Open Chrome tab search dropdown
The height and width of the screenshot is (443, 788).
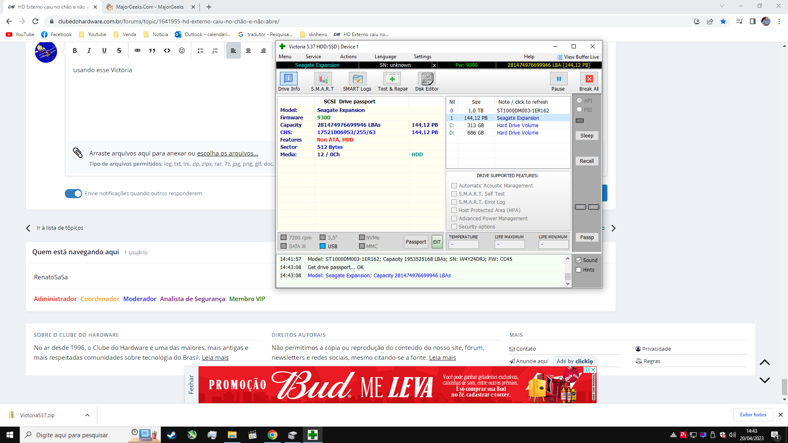pos(722,6)
